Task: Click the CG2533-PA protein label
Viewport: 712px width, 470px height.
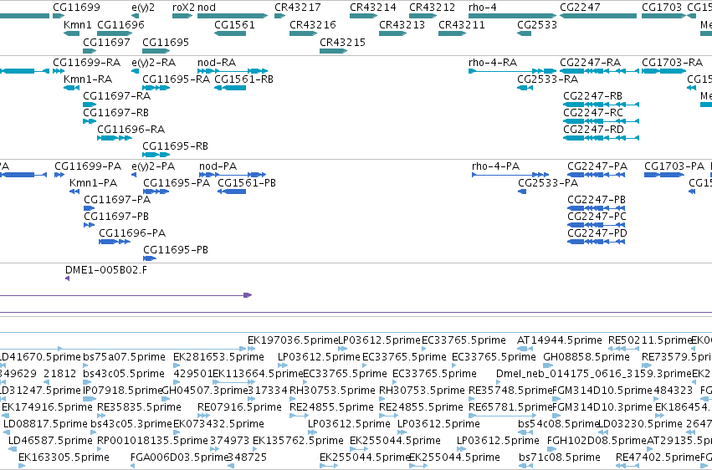Action: [x=548, y=183]
